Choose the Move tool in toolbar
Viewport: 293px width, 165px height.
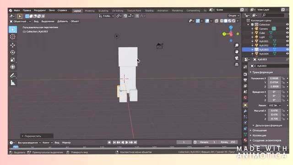(x=13, y=45)
